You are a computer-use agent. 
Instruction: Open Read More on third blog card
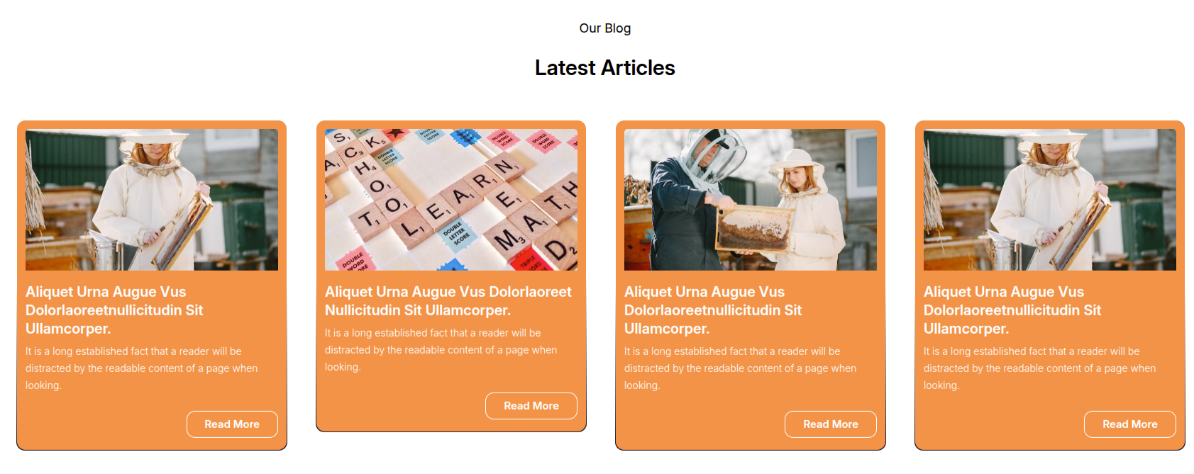[831, 424]
